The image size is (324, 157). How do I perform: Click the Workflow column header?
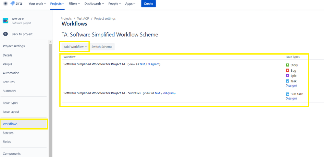(x=69, y=57)
